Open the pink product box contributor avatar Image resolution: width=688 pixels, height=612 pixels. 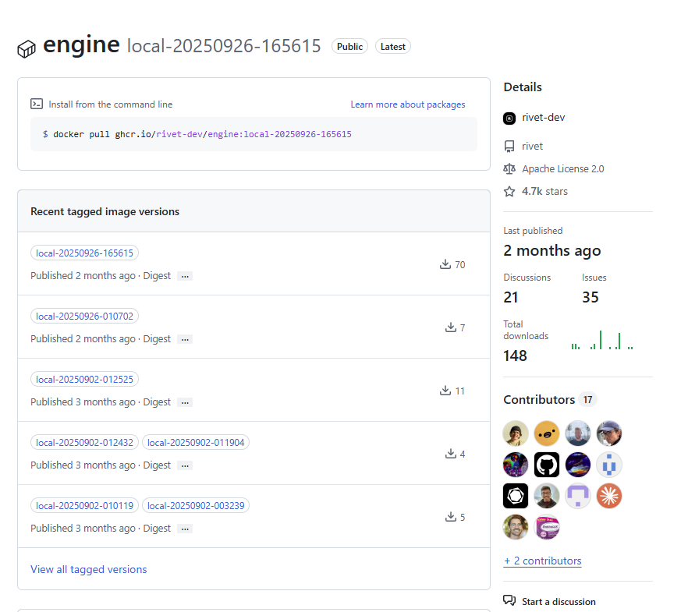click(x=547, y=527)
